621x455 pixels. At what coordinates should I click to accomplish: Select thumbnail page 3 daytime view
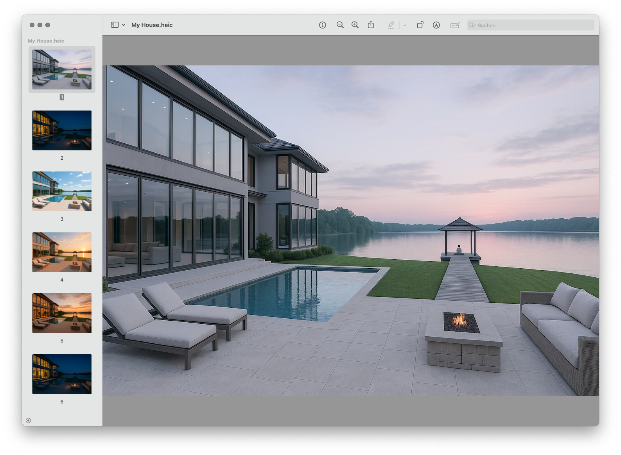[62, 191]
